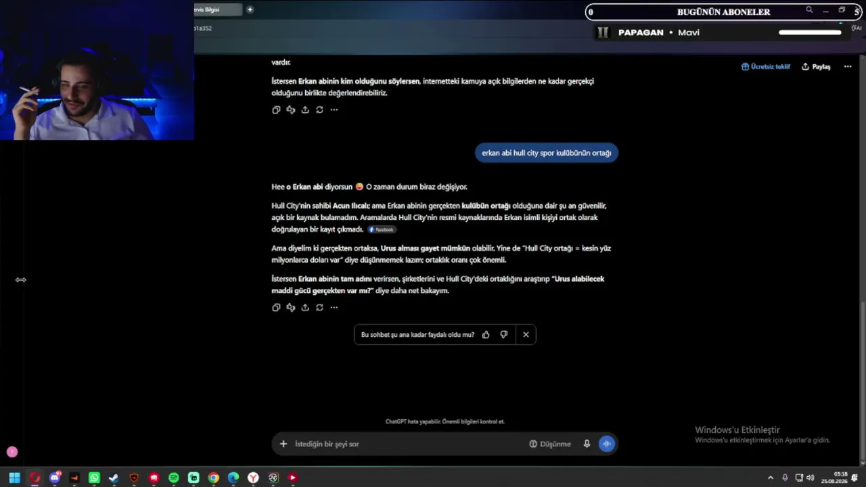Screen dimensions: 866x487
Task: Open the red play-button app in taskbar
Action: coord(292,478)
